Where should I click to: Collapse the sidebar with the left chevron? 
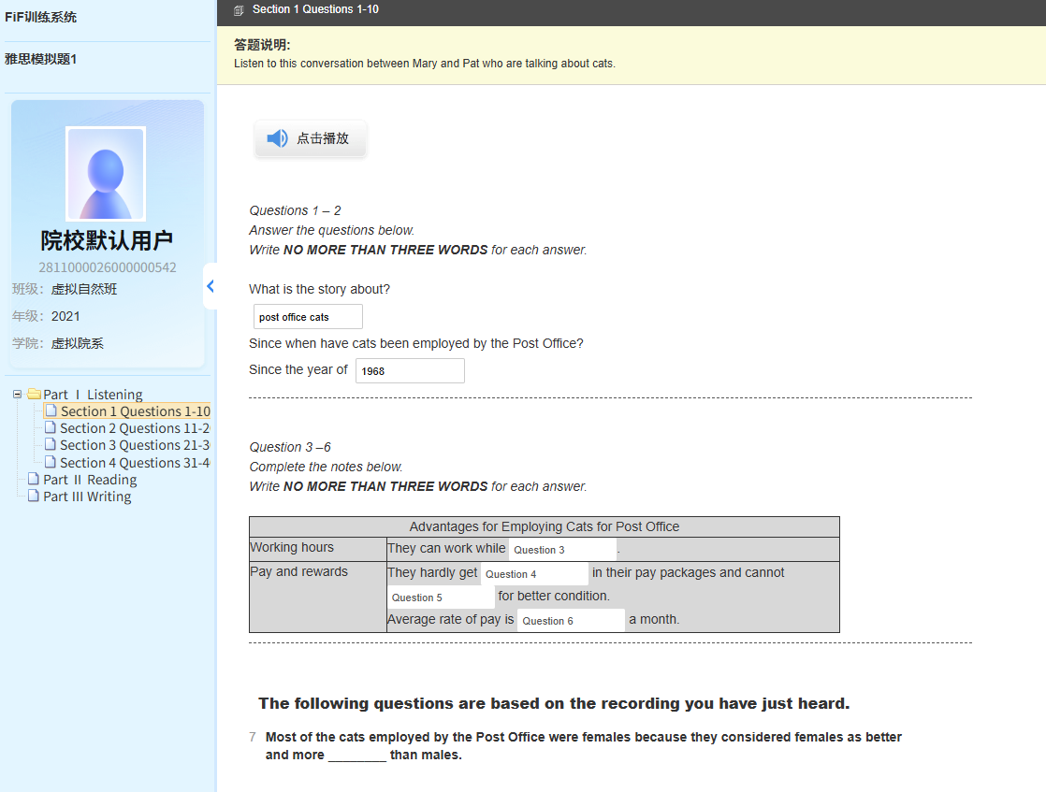click(211, 286)
